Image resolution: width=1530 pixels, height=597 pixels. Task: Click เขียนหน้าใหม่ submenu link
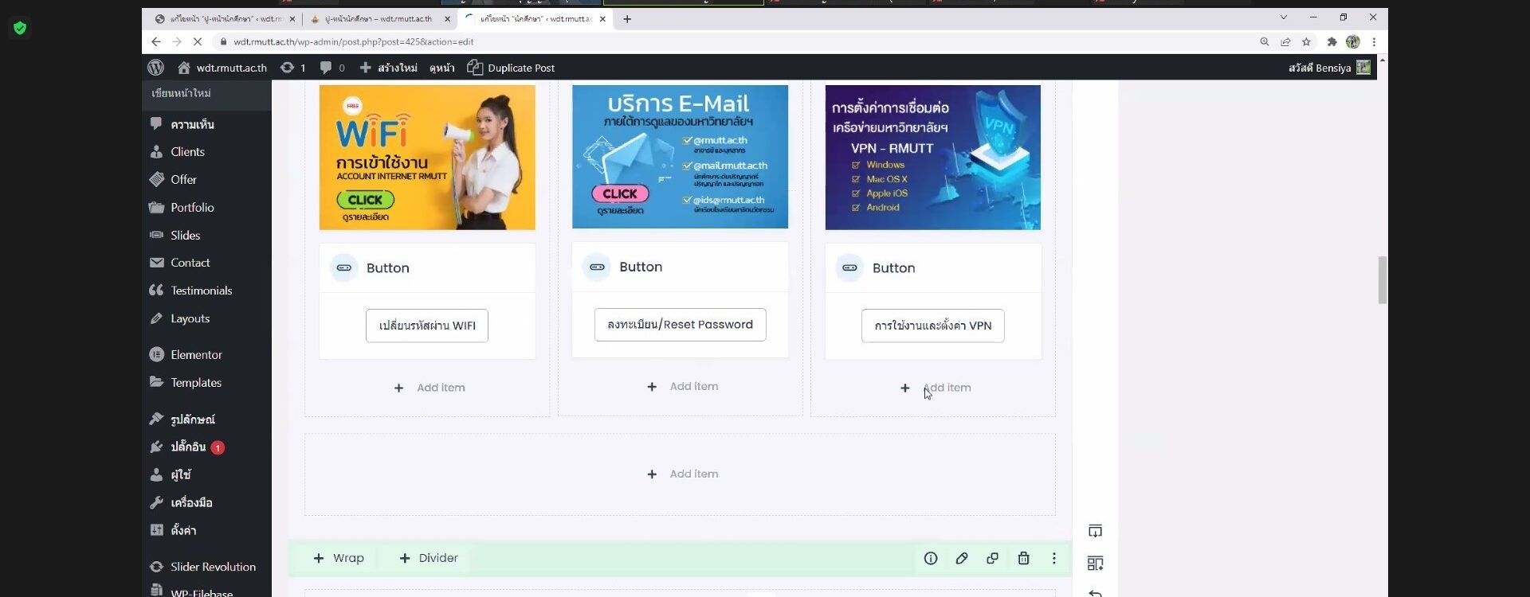(181, 93)
